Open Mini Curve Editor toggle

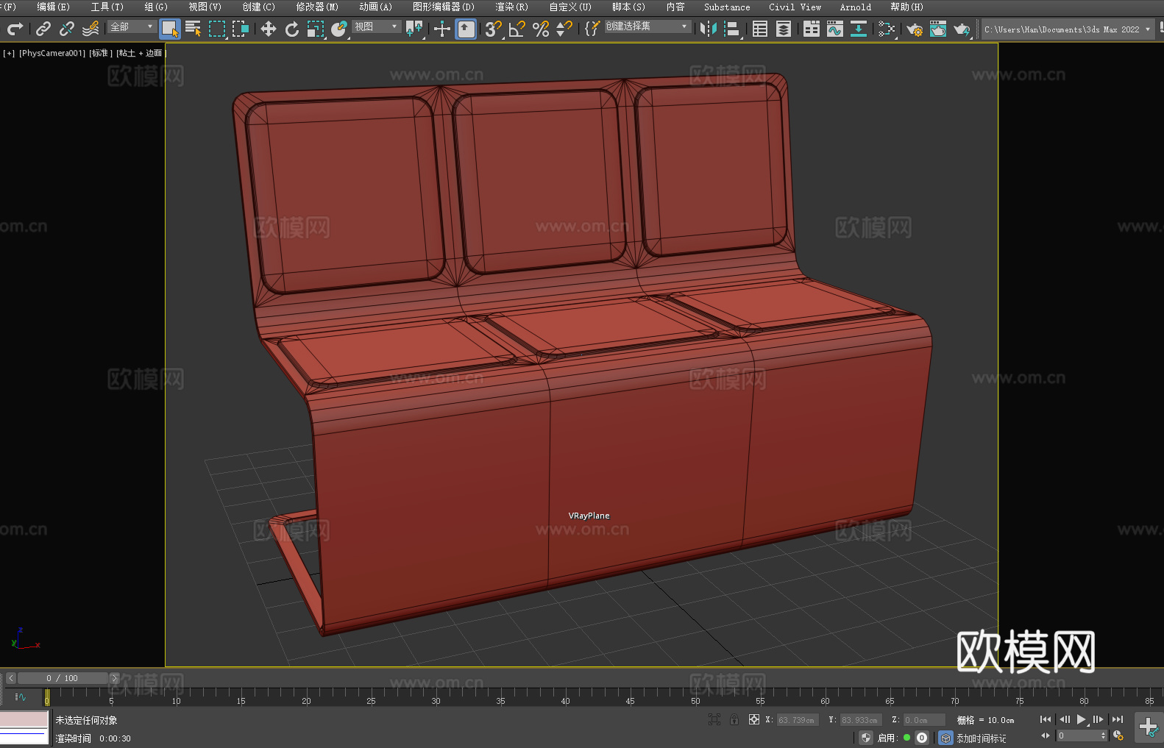tap(21, 697)
